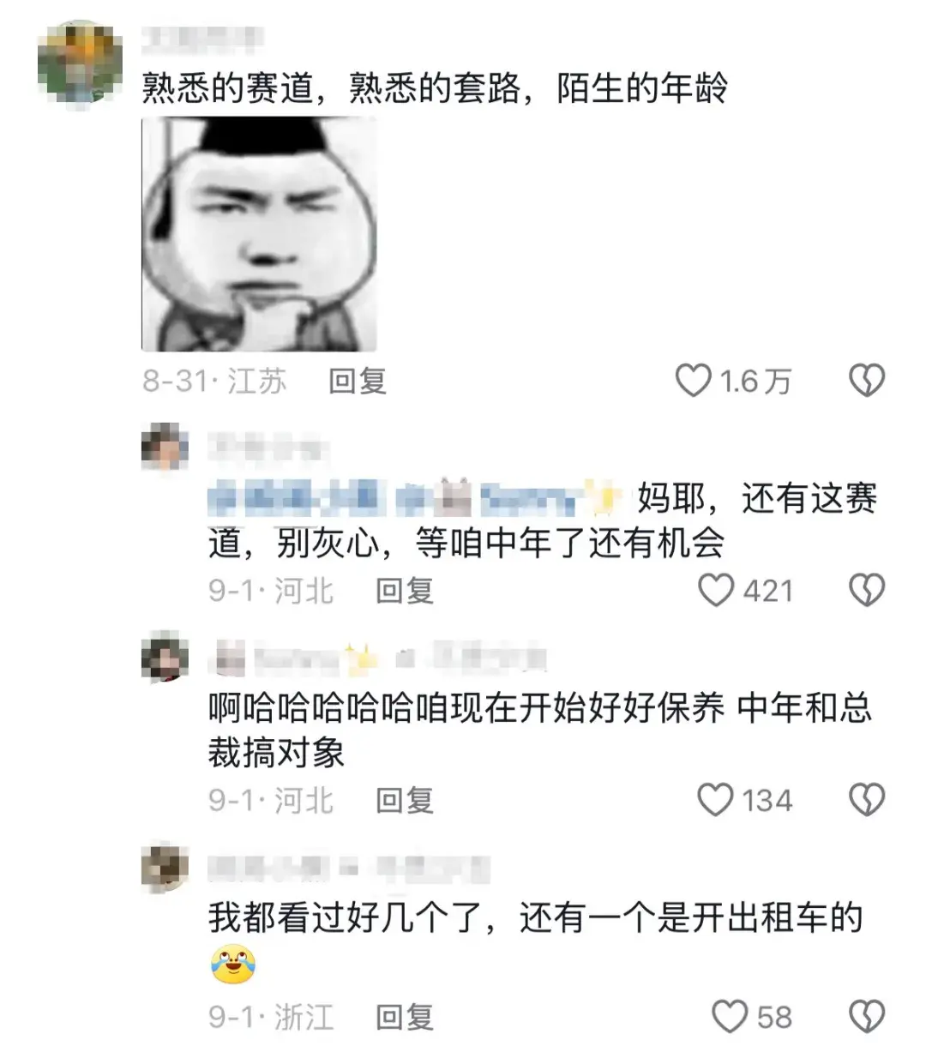Like the comment with 1.6万 likes
Screen dimensions: 926x1058
(694, 381)
